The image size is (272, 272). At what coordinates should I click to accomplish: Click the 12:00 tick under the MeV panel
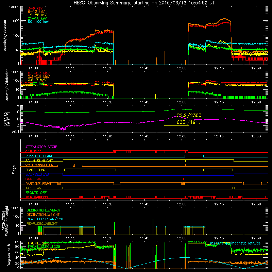(182, 102)
